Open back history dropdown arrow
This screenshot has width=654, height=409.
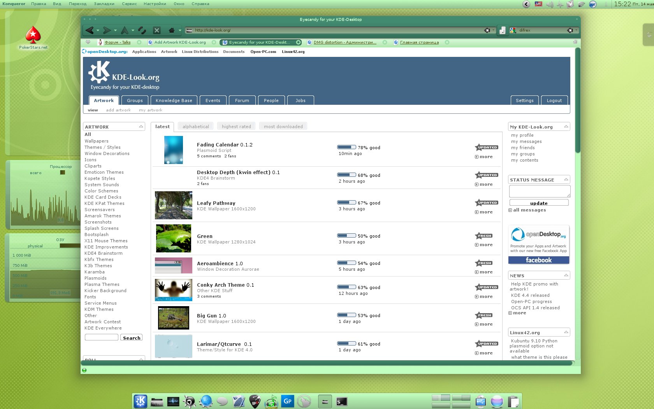tap(98, 30)
